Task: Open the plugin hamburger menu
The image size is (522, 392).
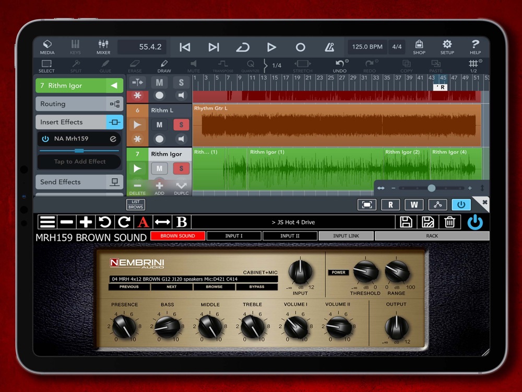Action: (x=48, y=222)
